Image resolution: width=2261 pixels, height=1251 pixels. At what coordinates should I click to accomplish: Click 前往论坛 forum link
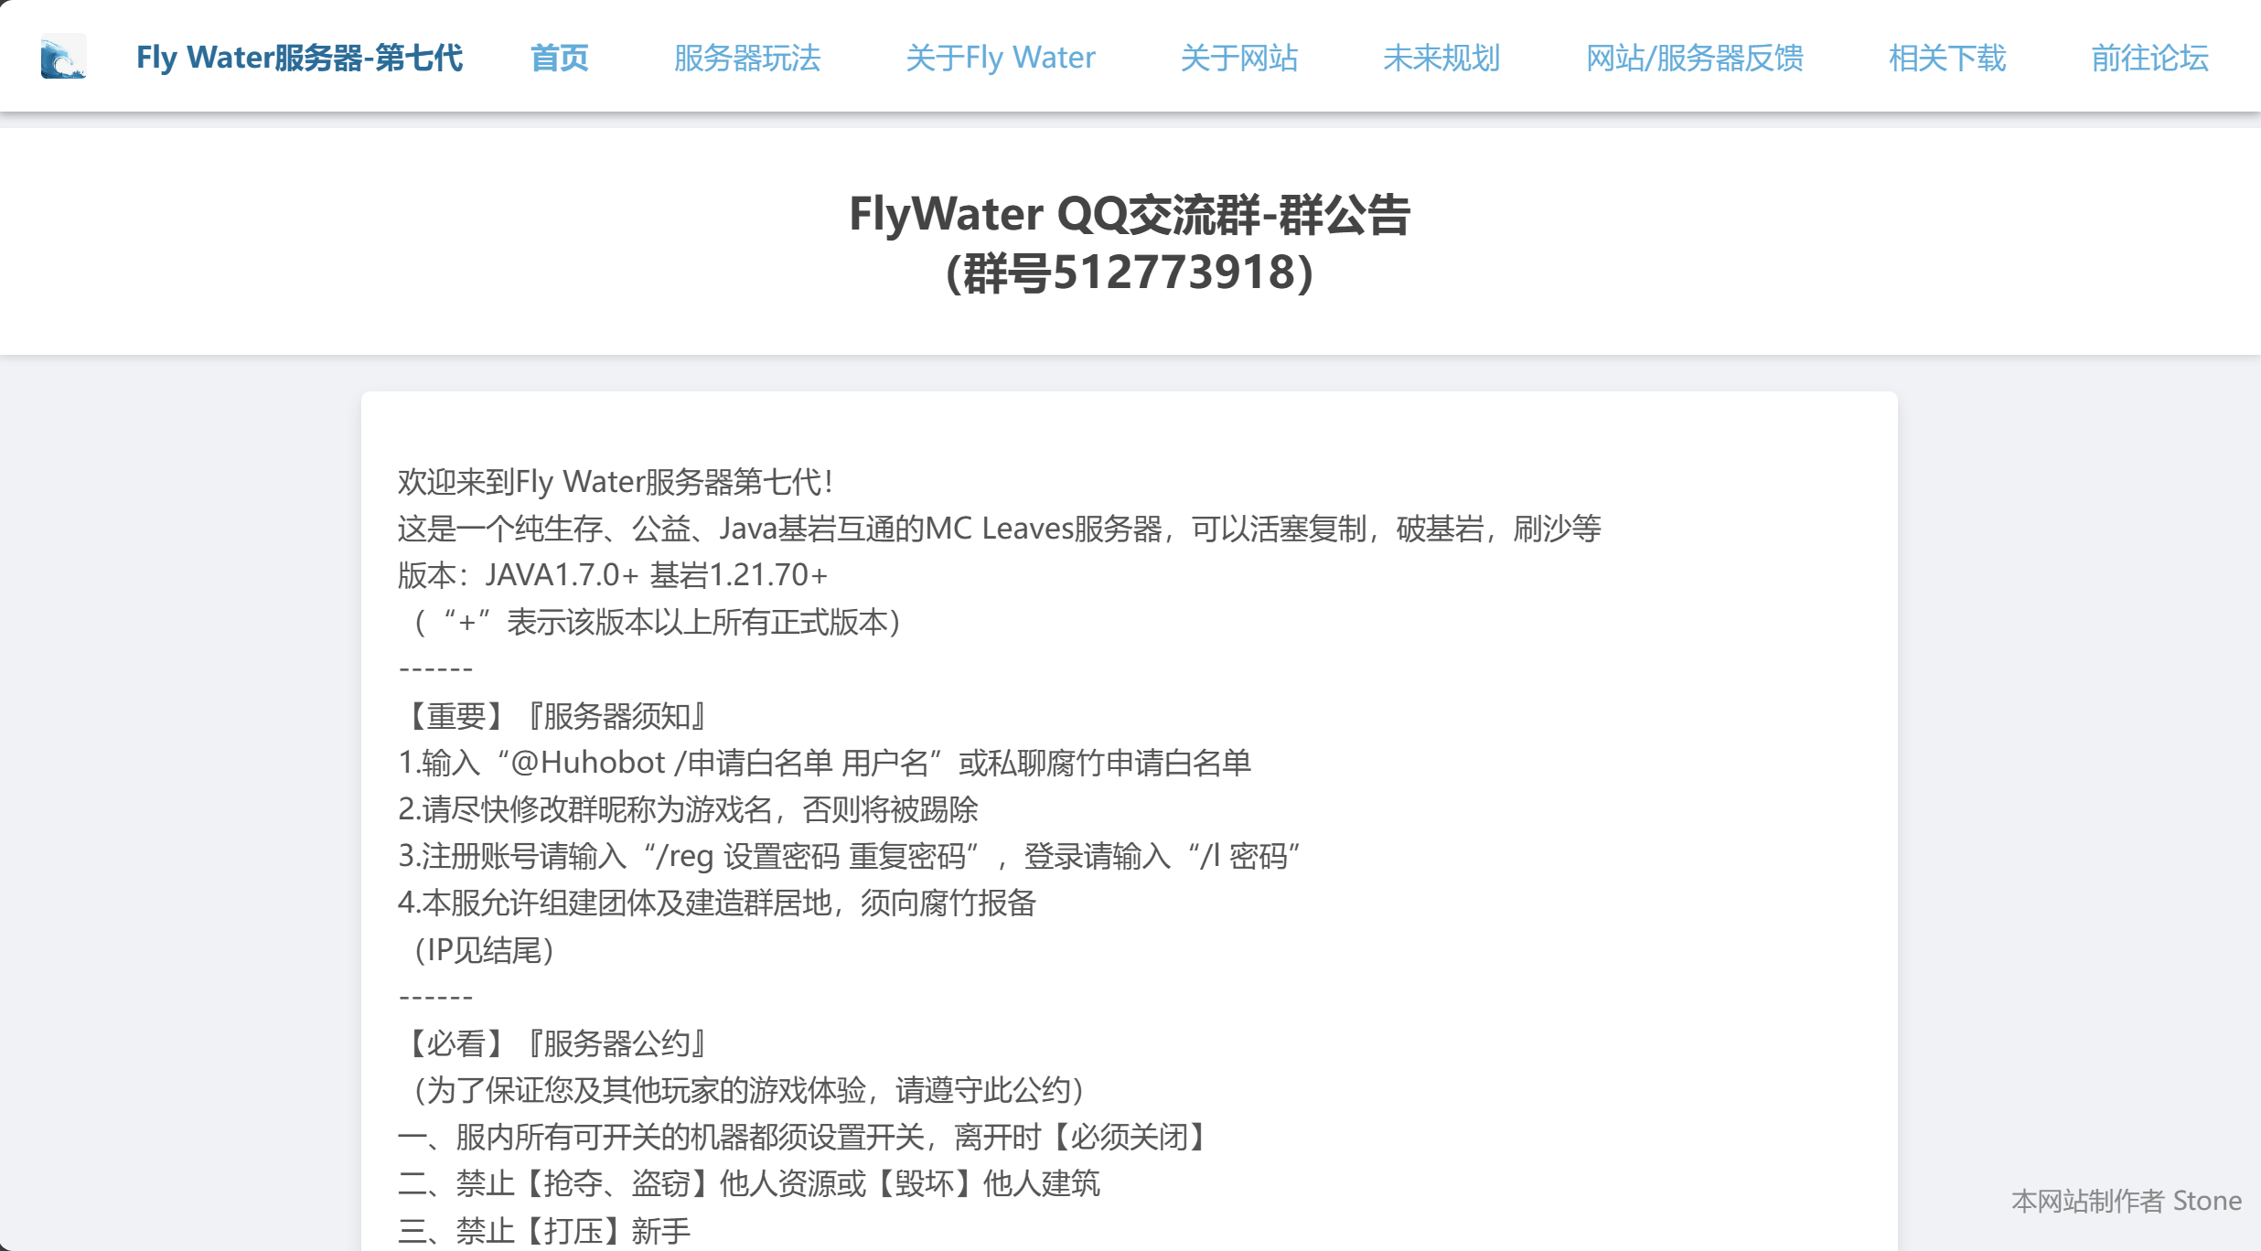pos(2149,58)
